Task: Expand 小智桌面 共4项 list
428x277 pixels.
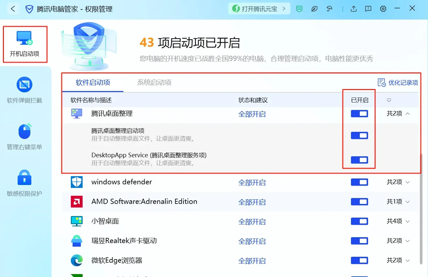Action: tap(398, 221)
